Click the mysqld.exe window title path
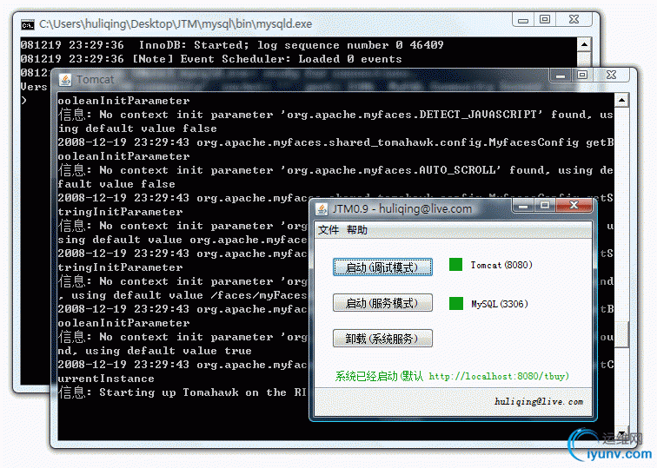The height and width of the screenshot is (468, 657). pos(176,23)
